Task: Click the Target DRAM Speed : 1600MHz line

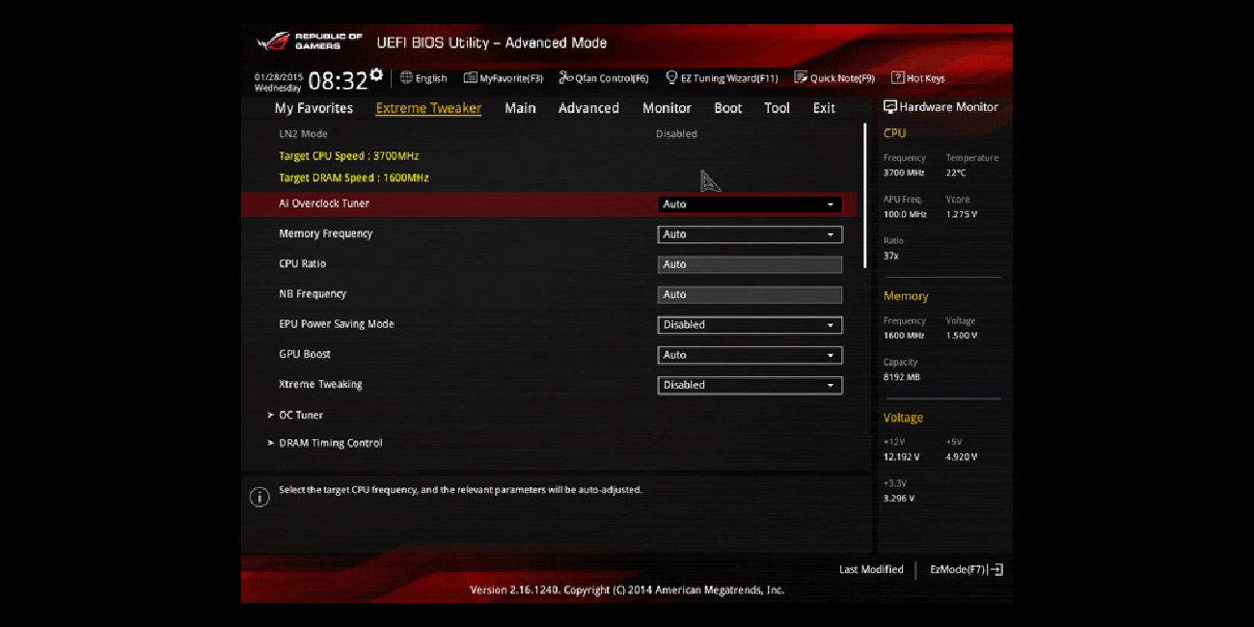Action: click(x=354, y=177)
